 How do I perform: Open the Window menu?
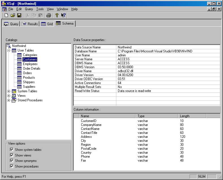tap(63, 9)
